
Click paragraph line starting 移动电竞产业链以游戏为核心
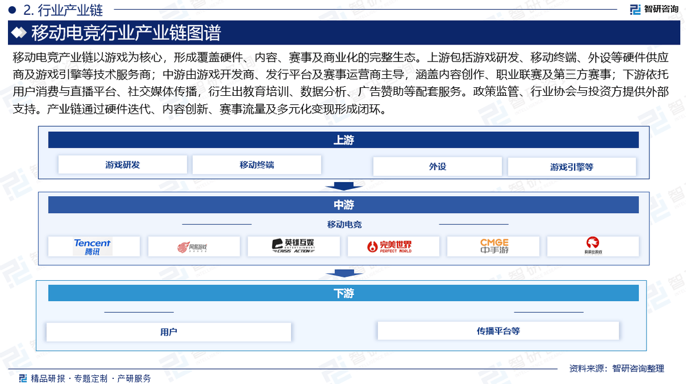(x=340, y=58)
